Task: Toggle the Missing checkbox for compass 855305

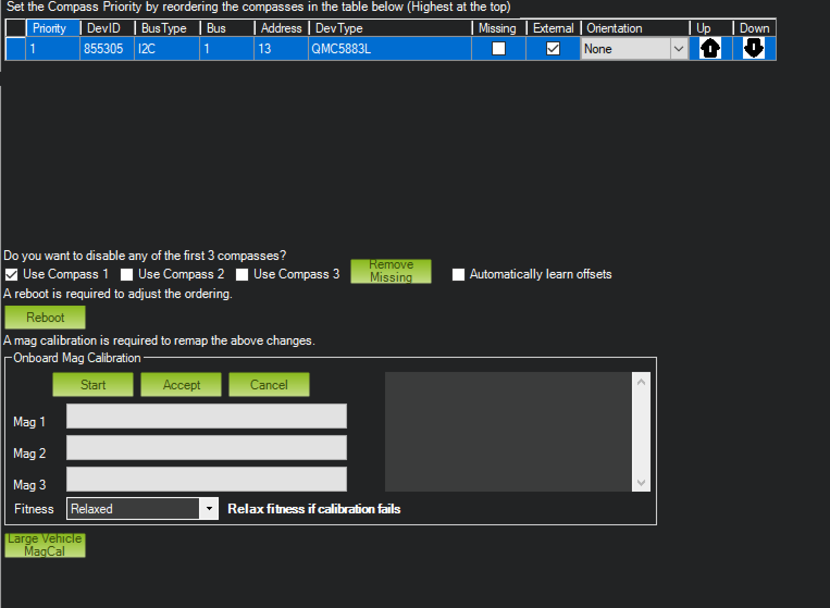Action: point(498,49)
